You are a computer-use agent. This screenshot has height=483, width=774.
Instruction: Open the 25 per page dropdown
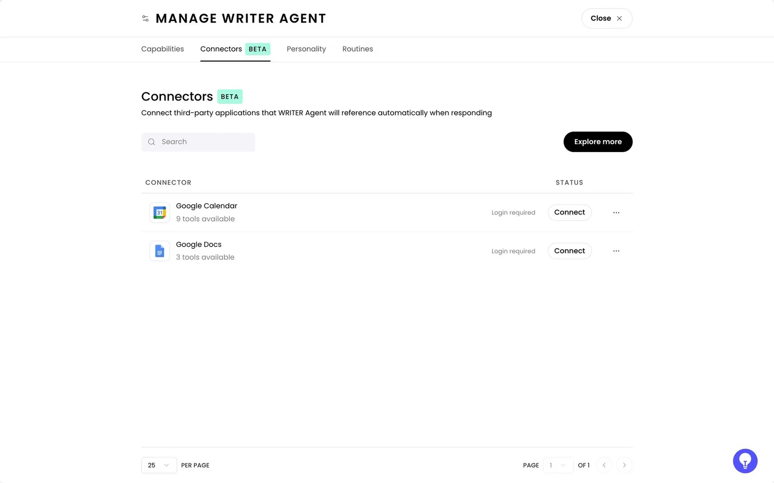point(159,465)
